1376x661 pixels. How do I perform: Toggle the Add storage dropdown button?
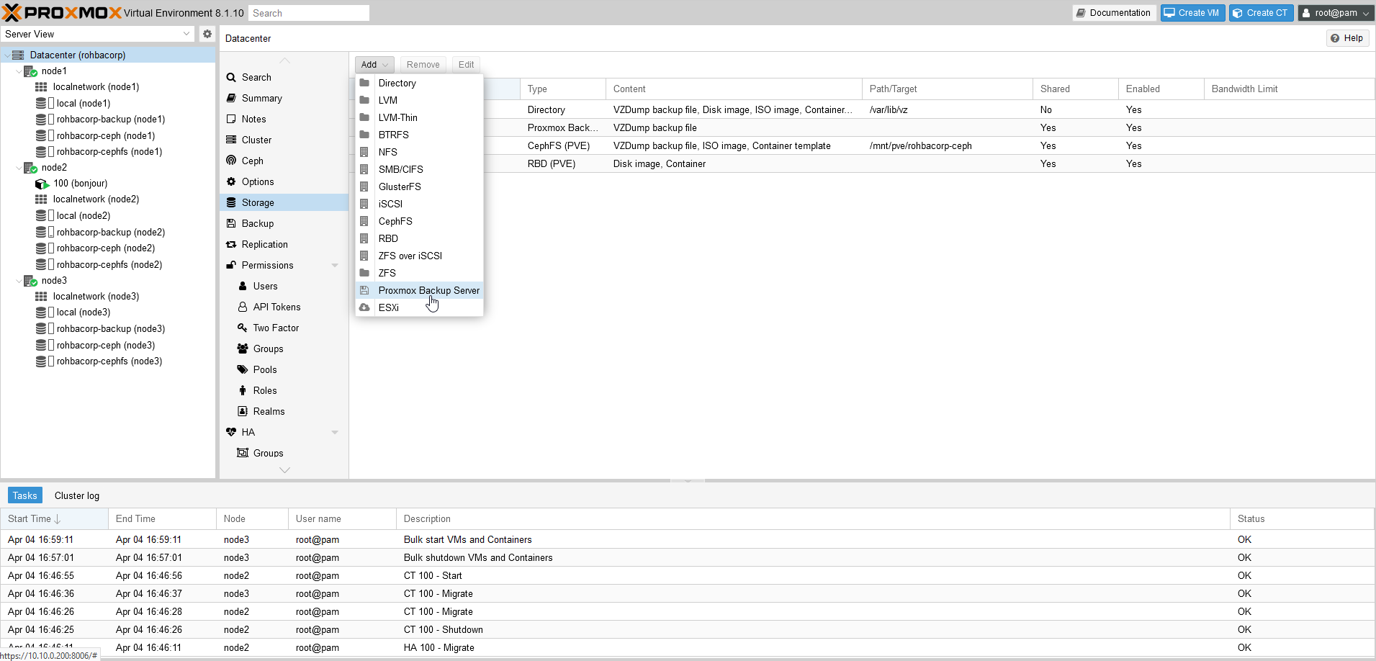coord(374,65)
